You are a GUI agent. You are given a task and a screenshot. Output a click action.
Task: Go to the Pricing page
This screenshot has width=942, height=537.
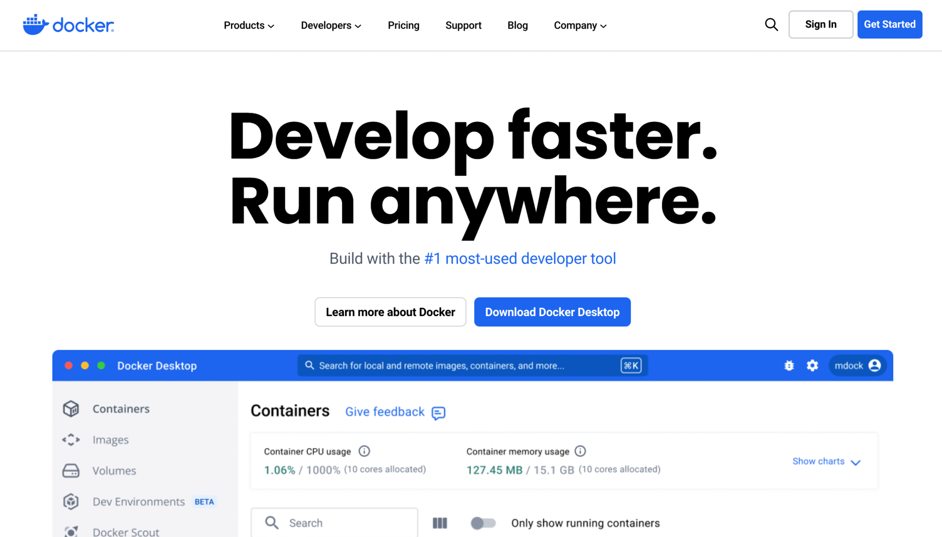403,25
